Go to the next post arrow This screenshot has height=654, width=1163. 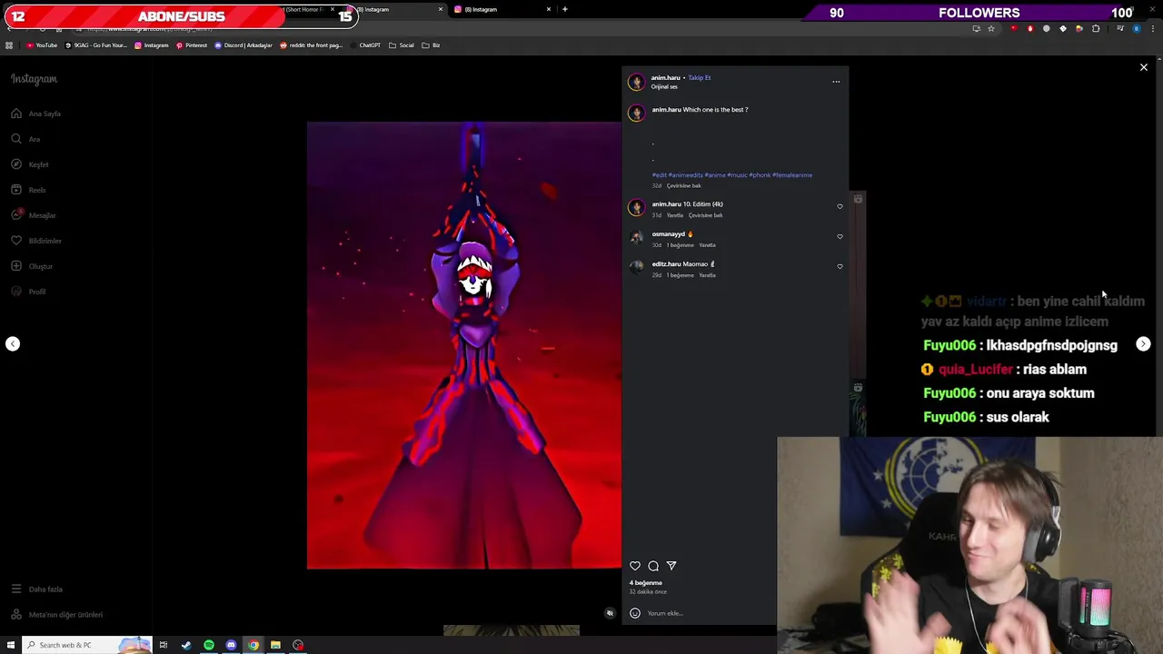tap(1143, 344)
